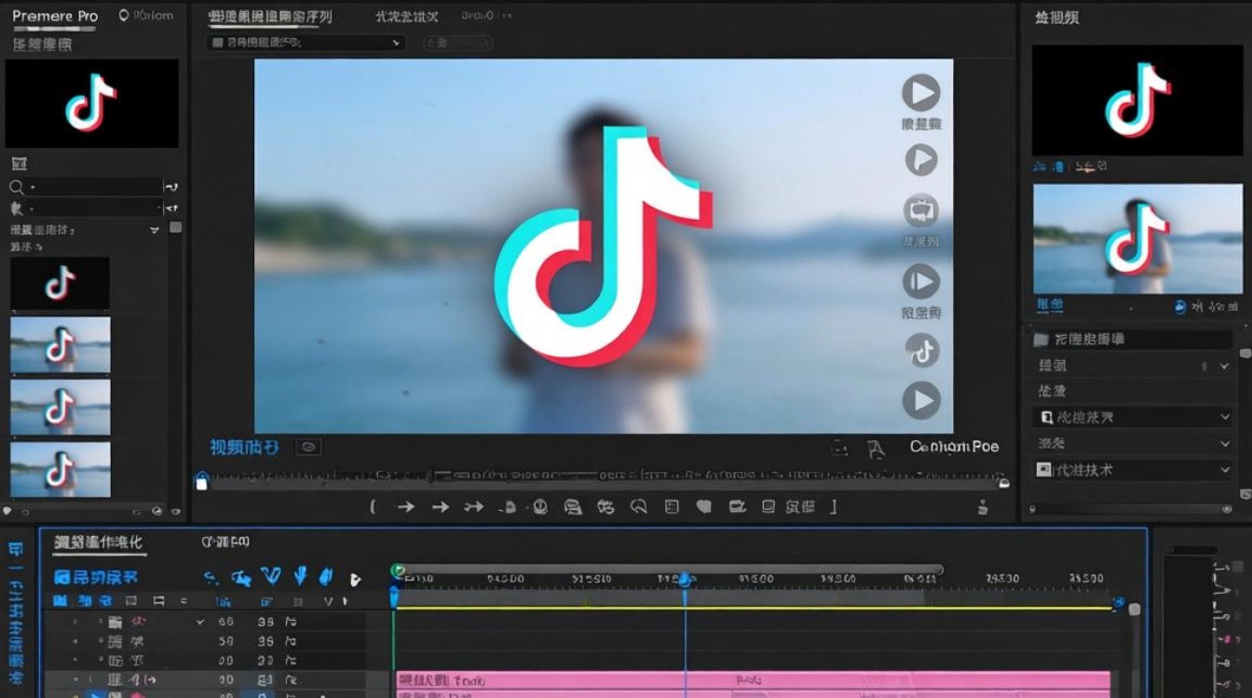The image size is (1252, 698).
Task: Toggle the checkmark in the first timeline track row
Action: 199,622
